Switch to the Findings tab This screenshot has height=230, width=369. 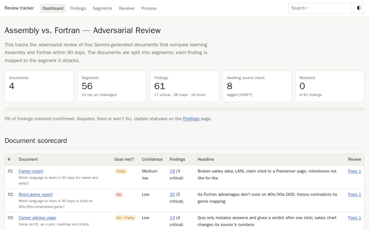click(78, 8)
